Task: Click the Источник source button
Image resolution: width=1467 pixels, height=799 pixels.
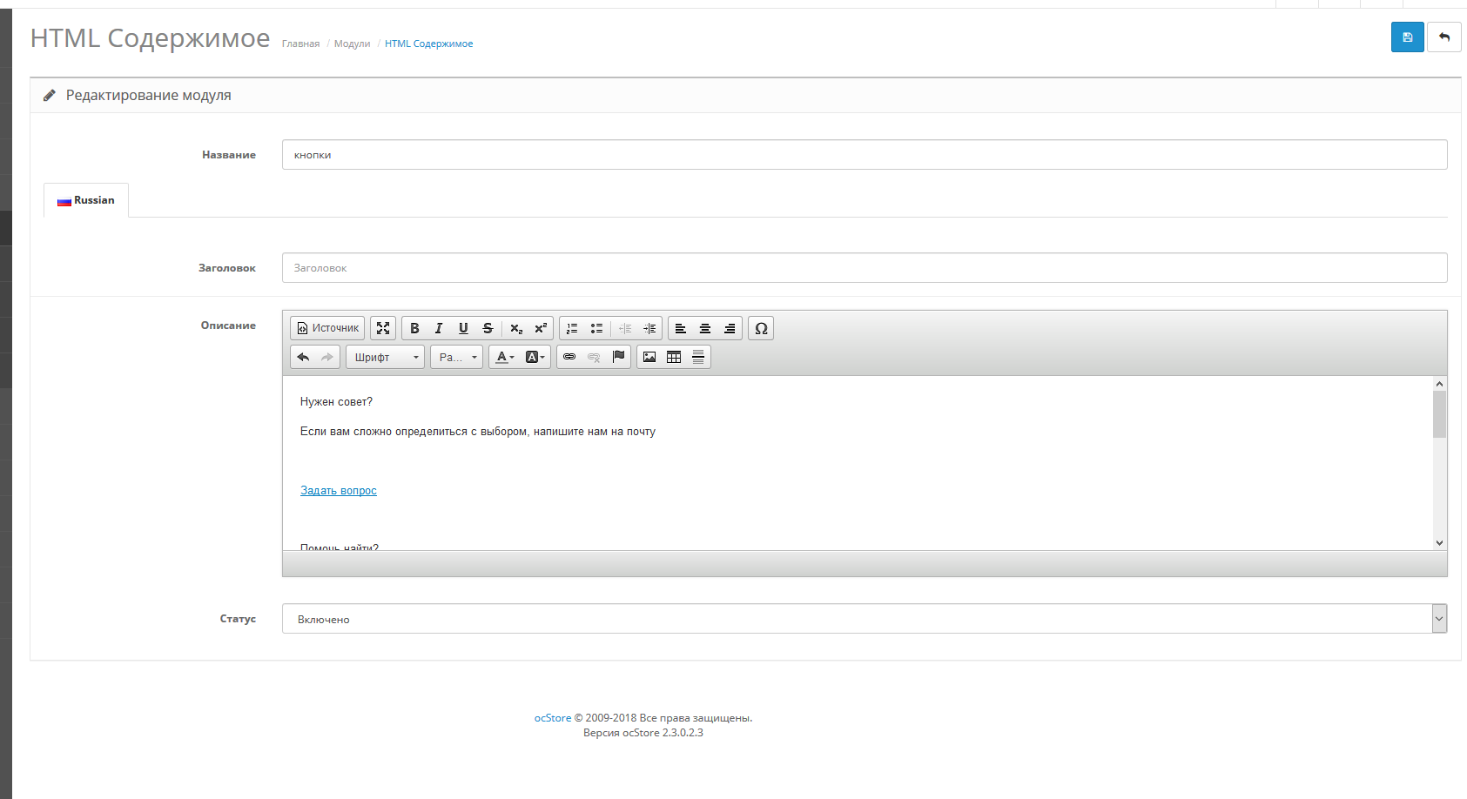Action: pos(327,328)
